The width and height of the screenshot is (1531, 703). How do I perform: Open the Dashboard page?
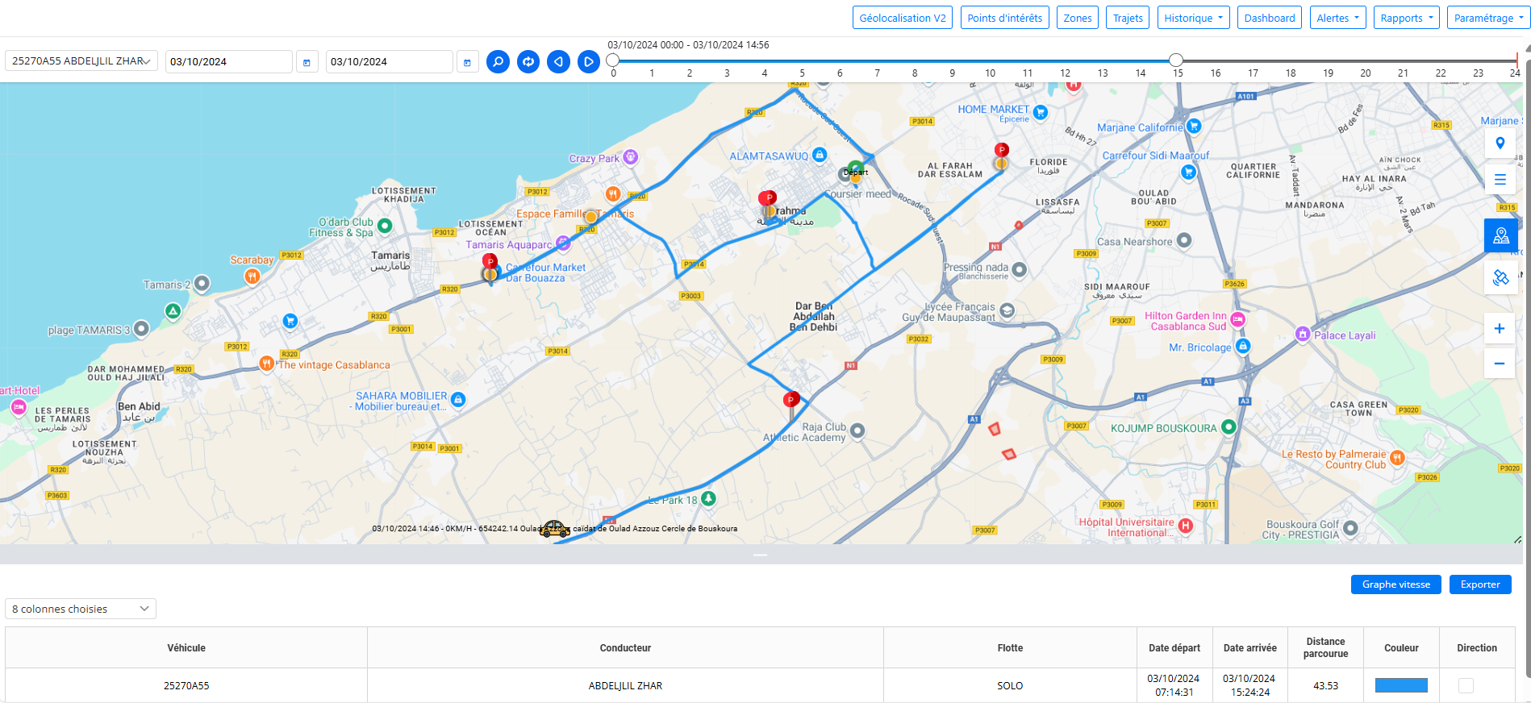coord(1270,18)
